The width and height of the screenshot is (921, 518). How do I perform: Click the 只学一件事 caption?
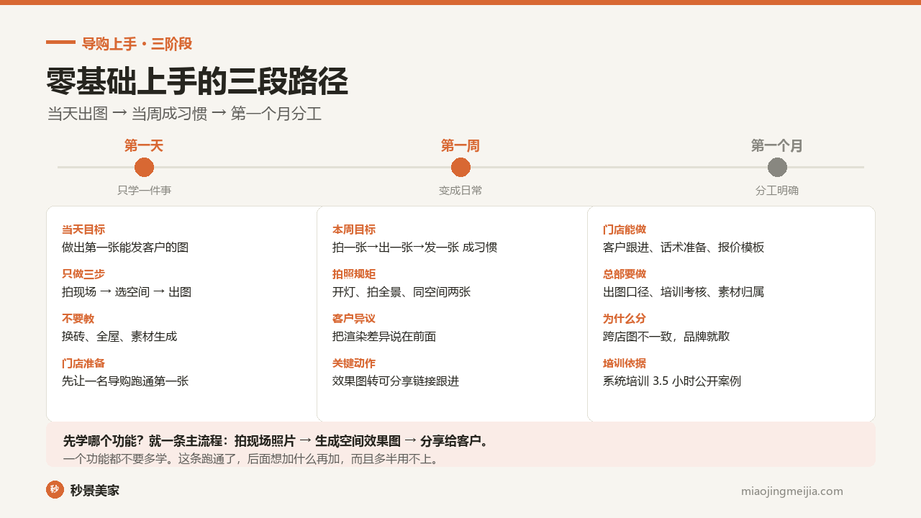[x=144, y=191]
